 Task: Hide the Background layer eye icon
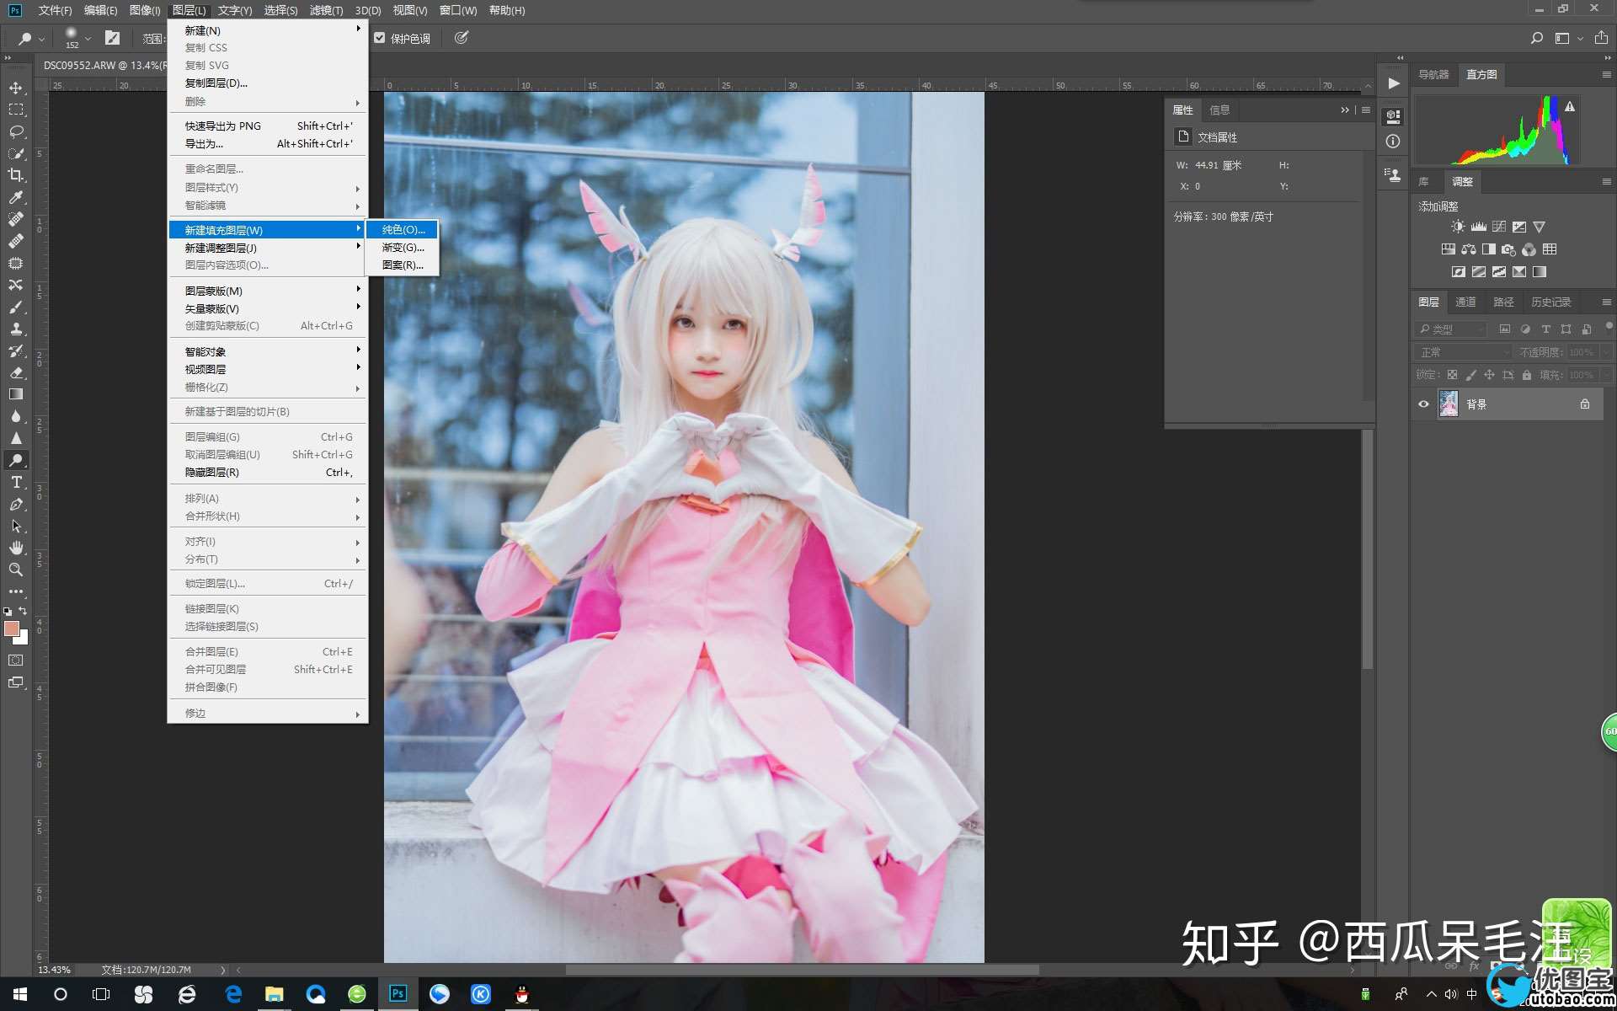pyautogui.click(x=1423, y=404)
